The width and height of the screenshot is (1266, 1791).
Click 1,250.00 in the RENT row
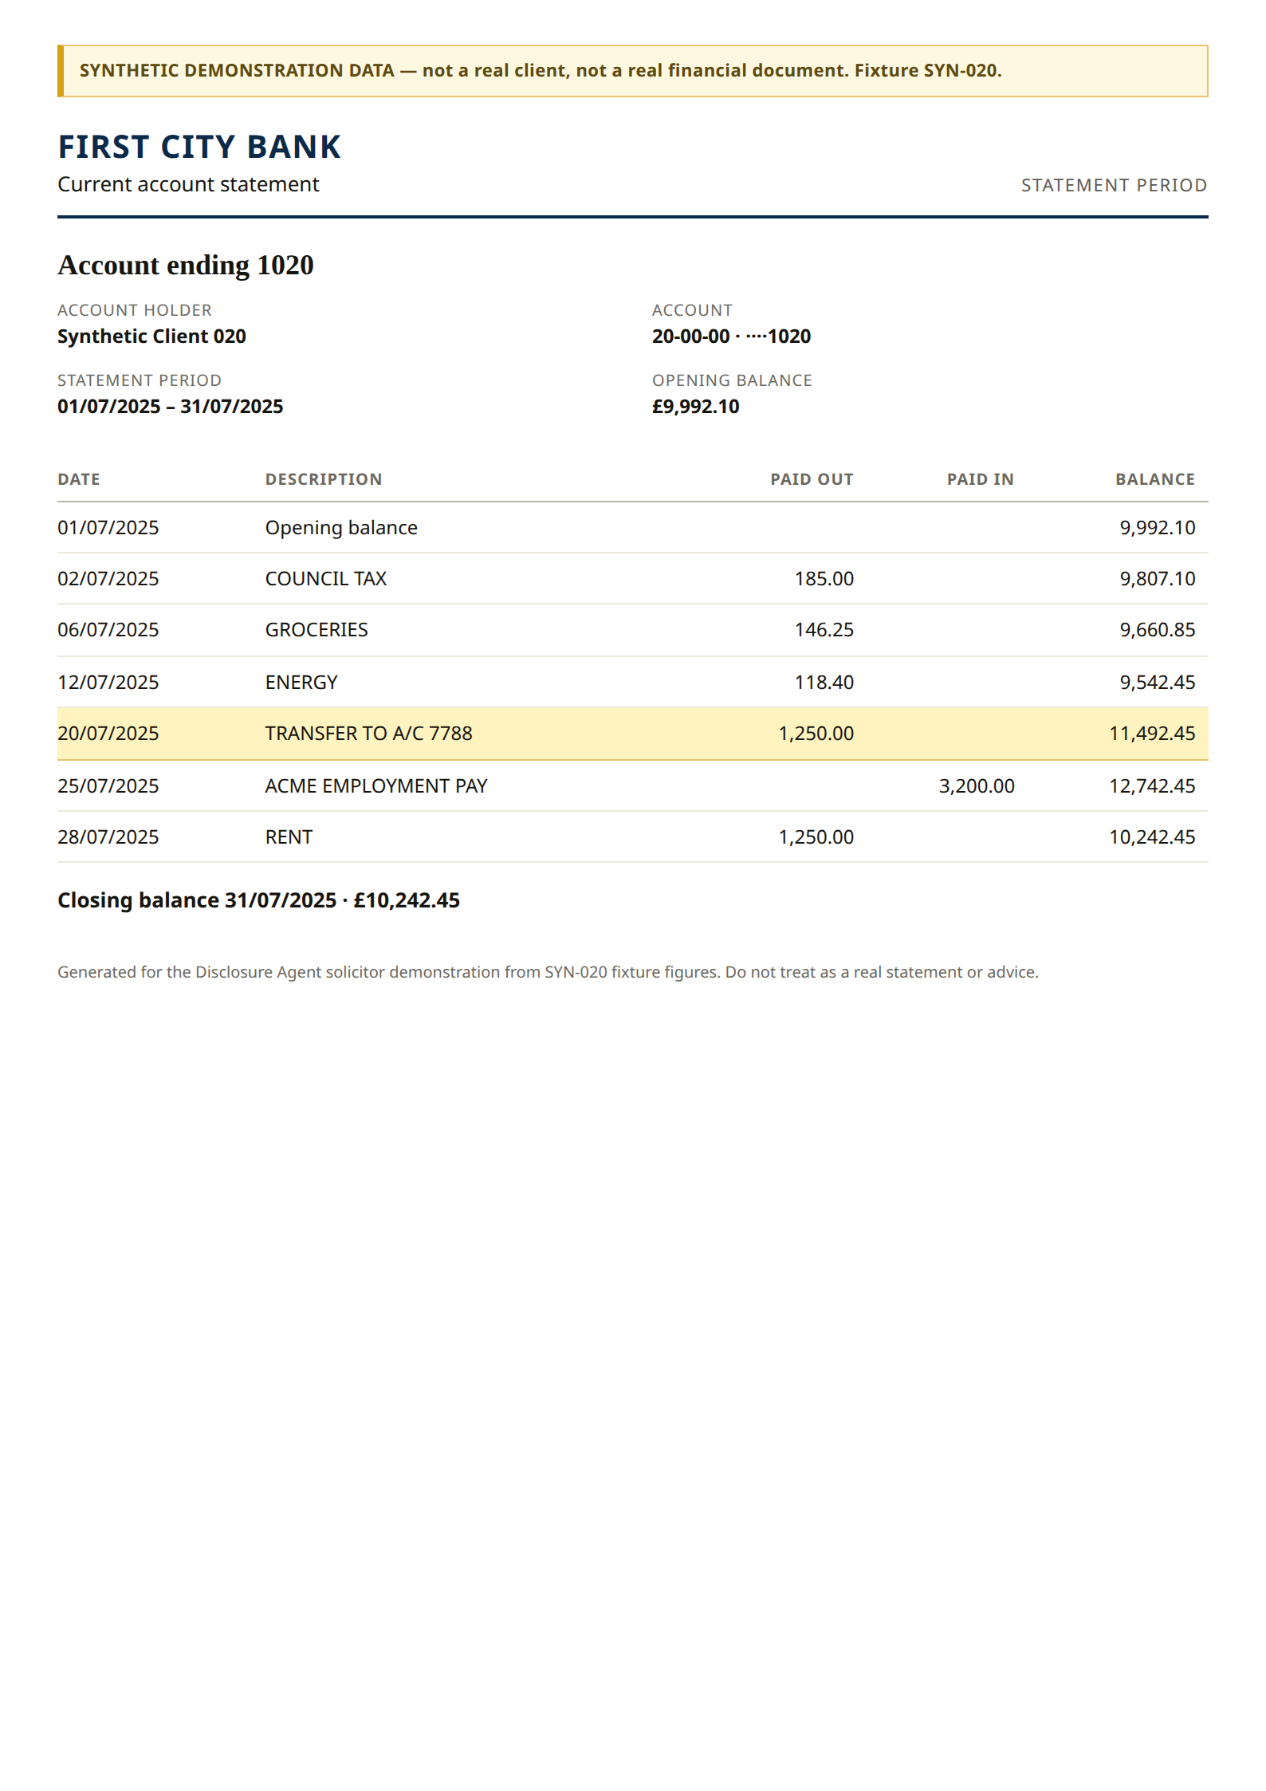[x=816, y=837]
